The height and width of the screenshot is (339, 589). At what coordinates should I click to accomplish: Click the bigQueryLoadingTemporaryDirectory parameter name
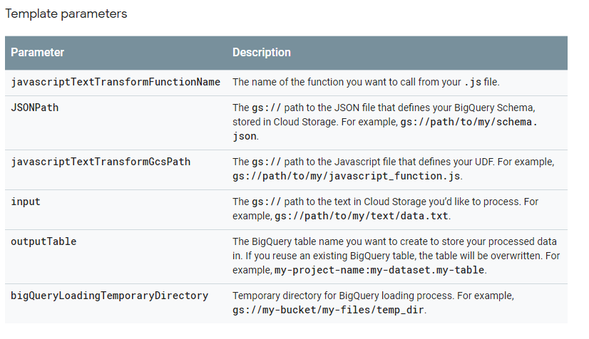[x=109, y=296]
